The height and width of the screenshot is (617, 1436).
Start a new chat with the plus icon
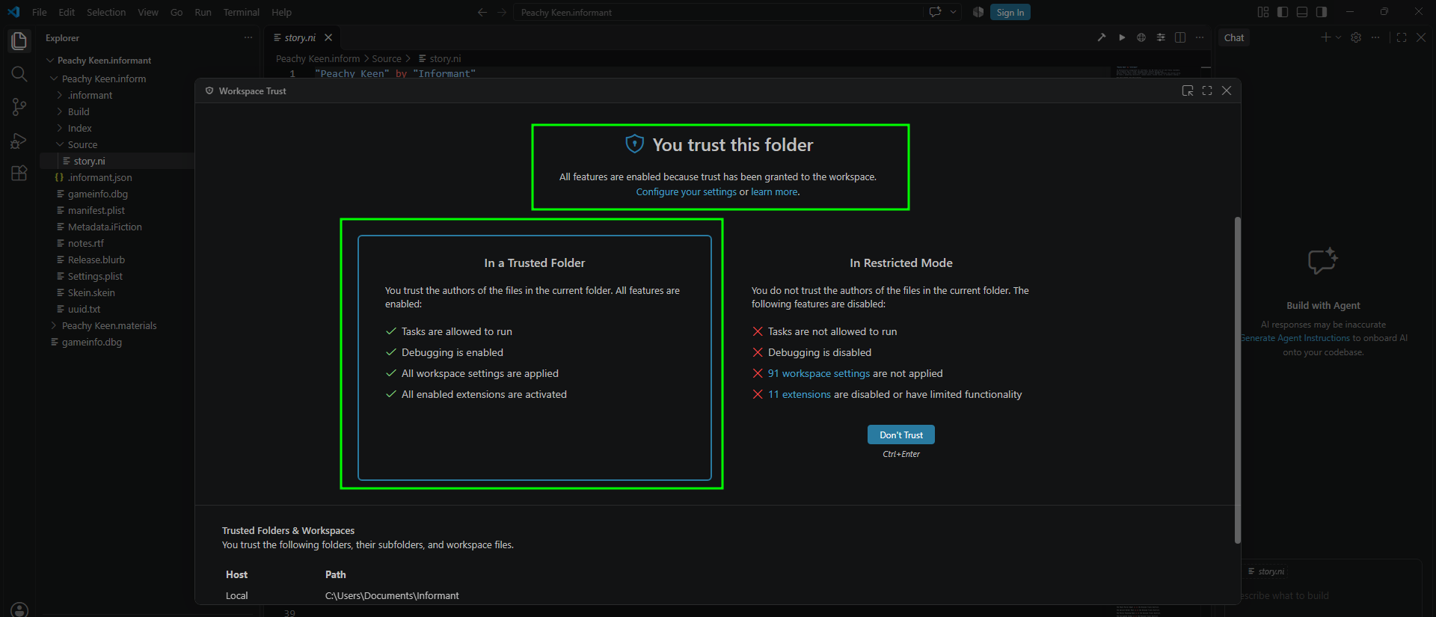tap(1325, 37)
